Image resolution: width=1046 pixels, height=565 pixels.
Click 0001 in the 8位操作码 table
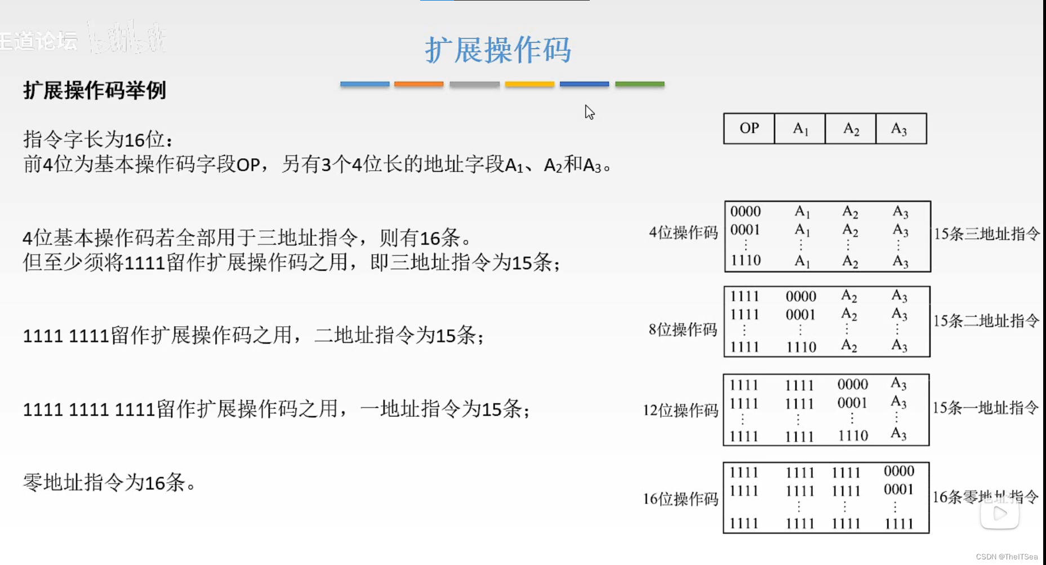point(801,315)
